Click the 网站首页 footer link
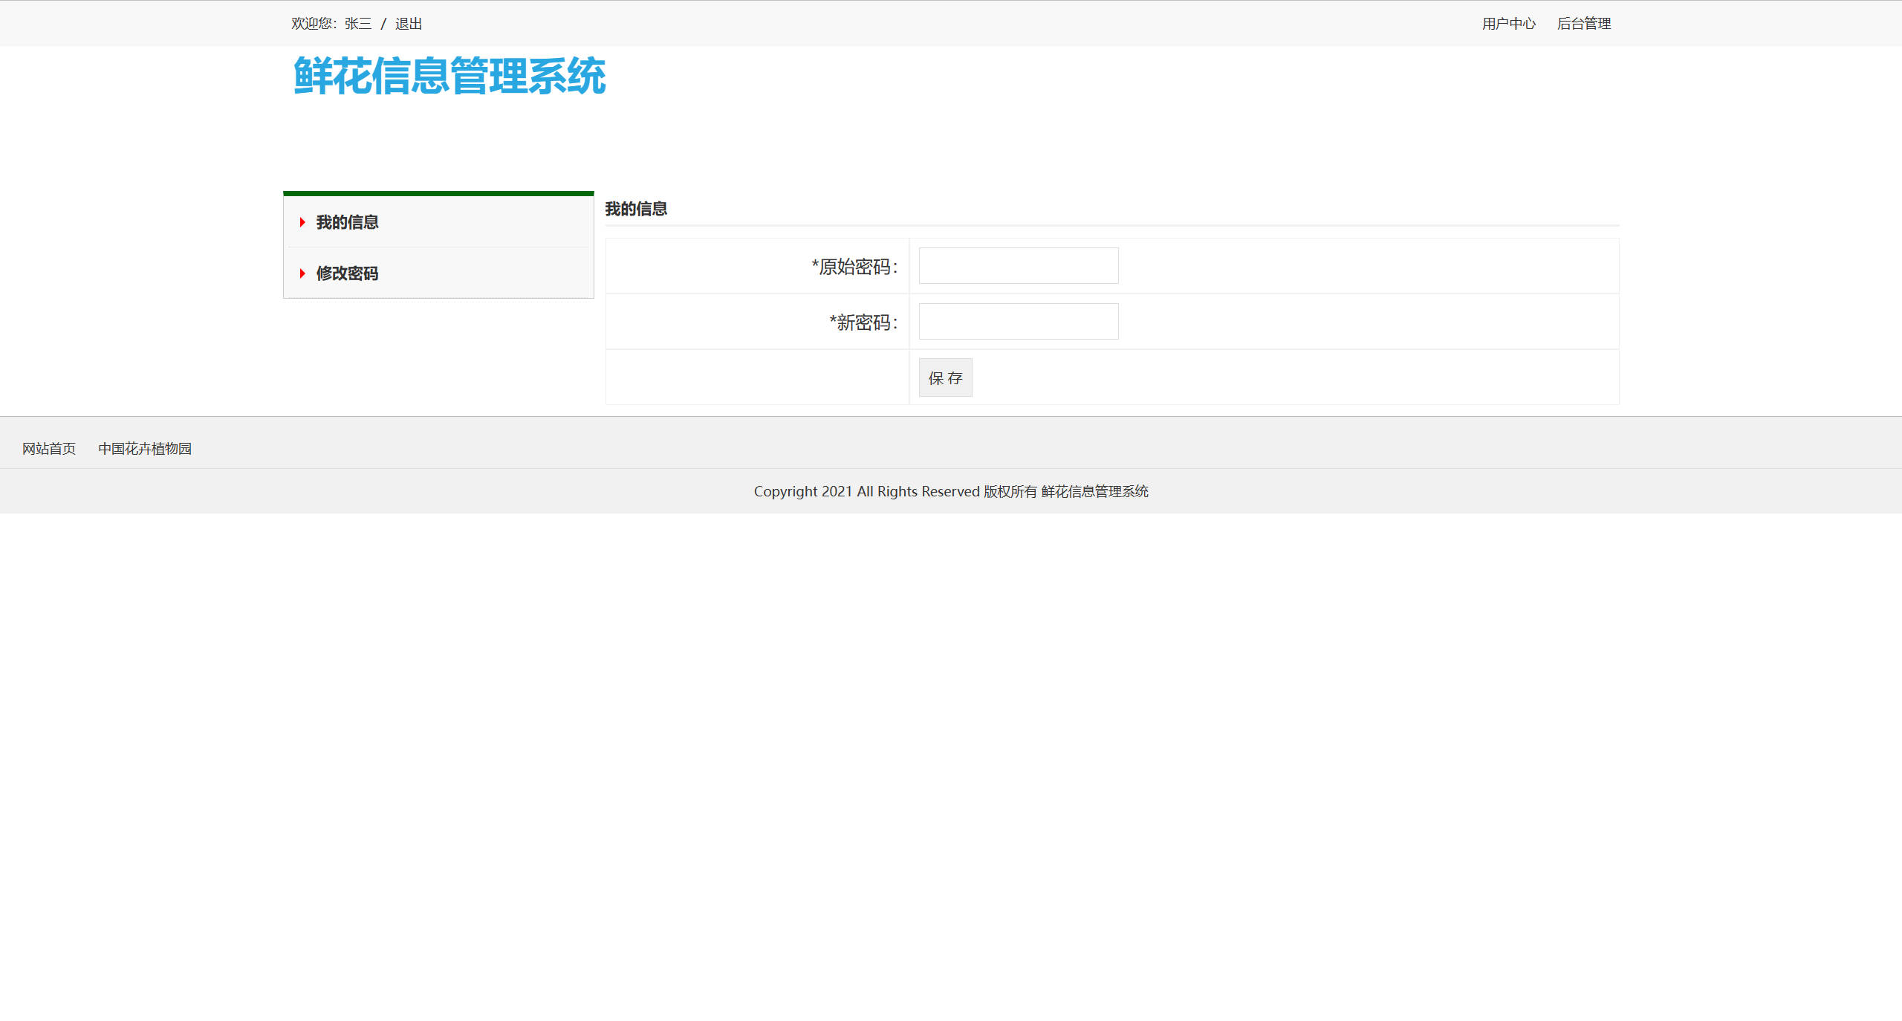The width and height of the screenshot is (1902, 1021). coord(49,449)
